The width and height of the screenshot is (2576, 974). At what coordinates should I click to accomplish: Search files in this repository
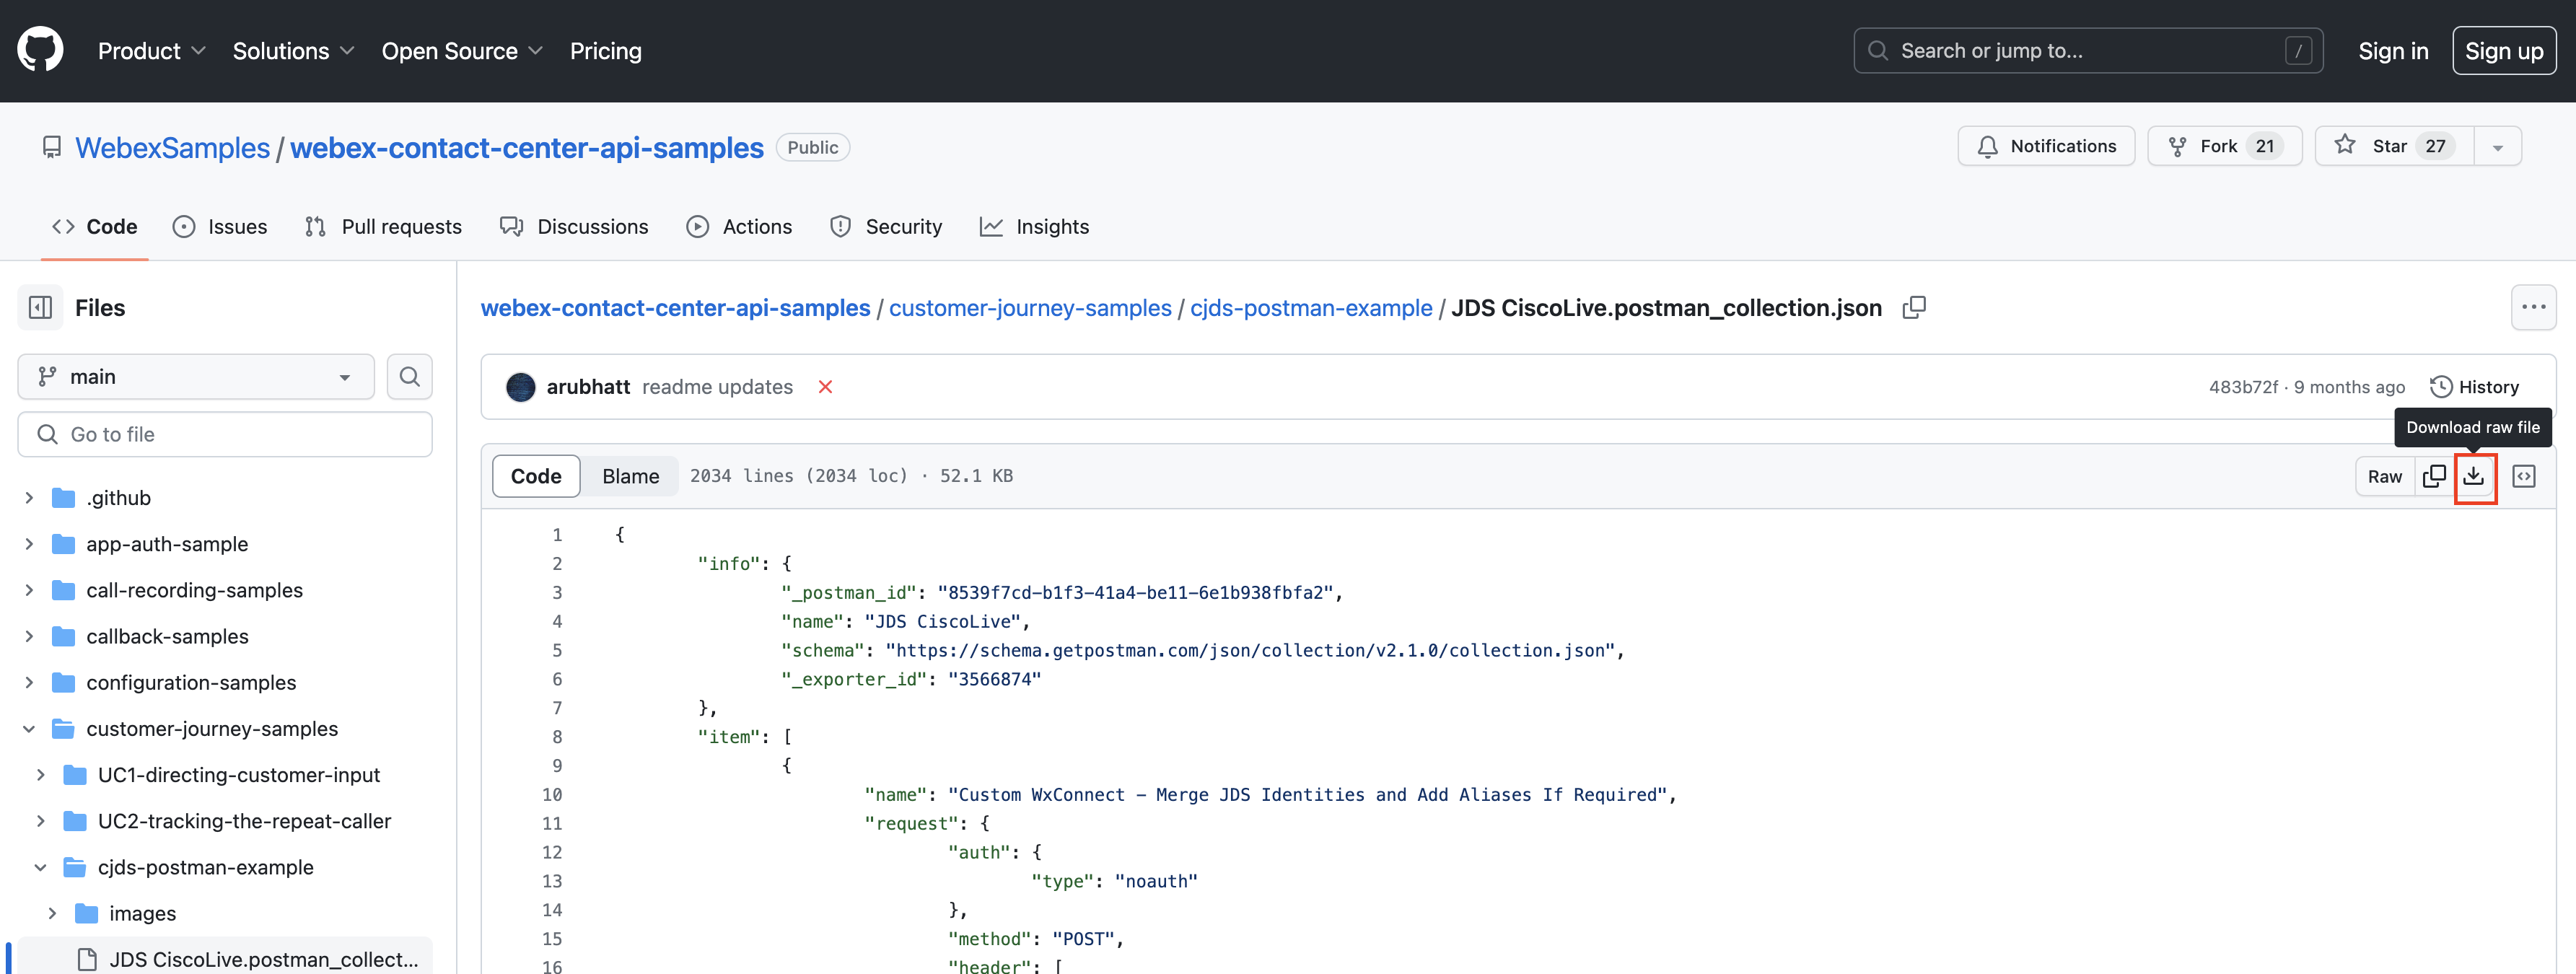(x=410, y=377)
